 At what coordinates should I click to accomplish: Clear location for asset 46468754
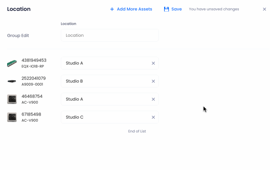(153, 99)
